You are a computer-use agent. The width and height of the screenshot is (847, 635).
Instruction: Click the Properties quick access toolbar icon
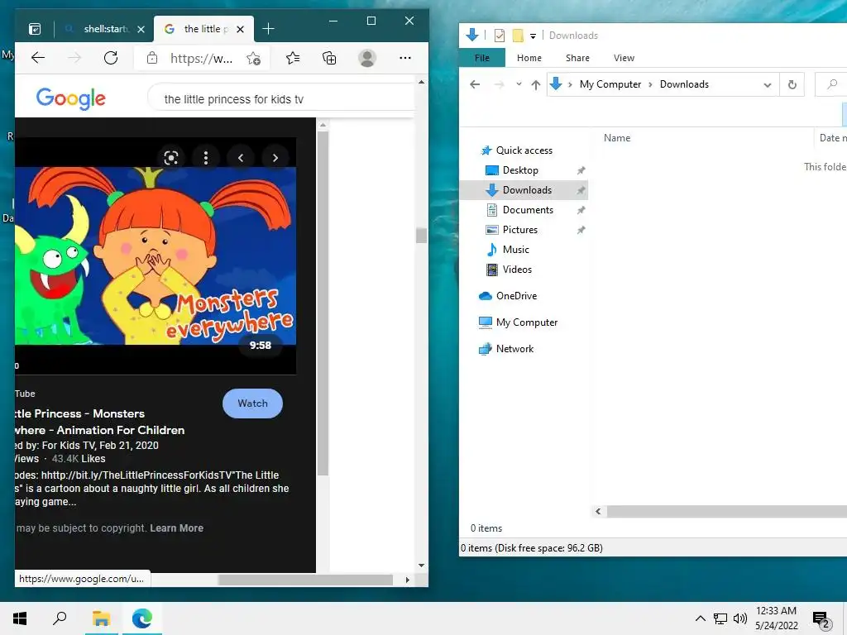pyautogui.click(x=500, y=36)
